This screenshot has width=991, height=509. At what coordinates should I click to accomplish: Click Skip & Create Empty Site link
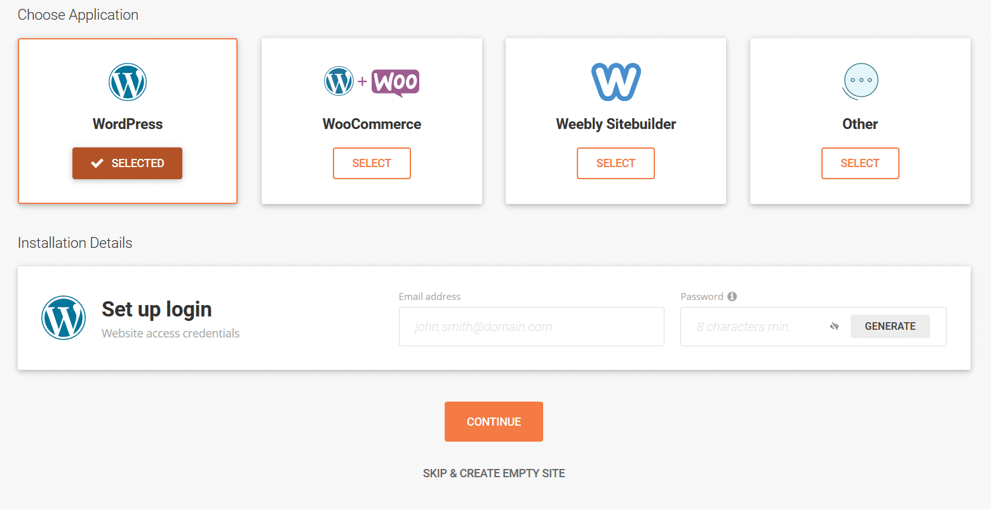point(494,473)
